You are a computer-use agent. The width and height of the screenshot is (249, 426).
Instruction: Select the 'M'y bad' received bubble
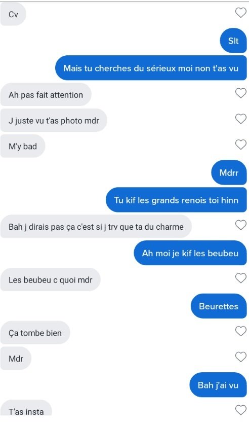(22, 146)
